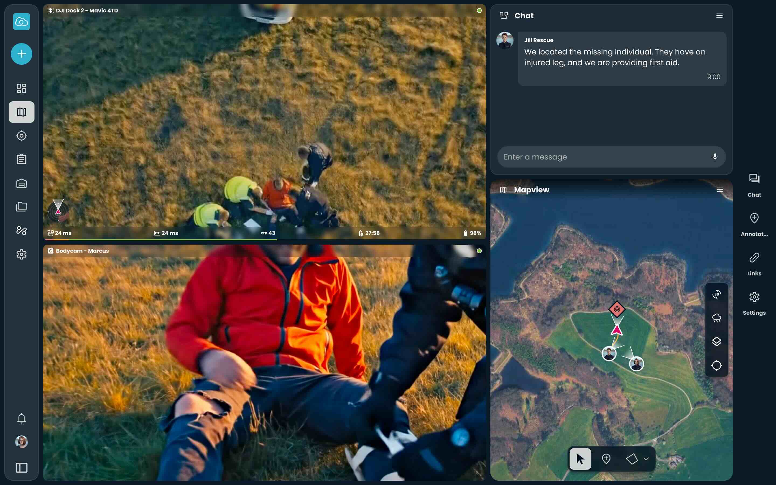Click the bodycam green status indicator
This screenshot has width=776, height=485.
click(x=479, y=251)
